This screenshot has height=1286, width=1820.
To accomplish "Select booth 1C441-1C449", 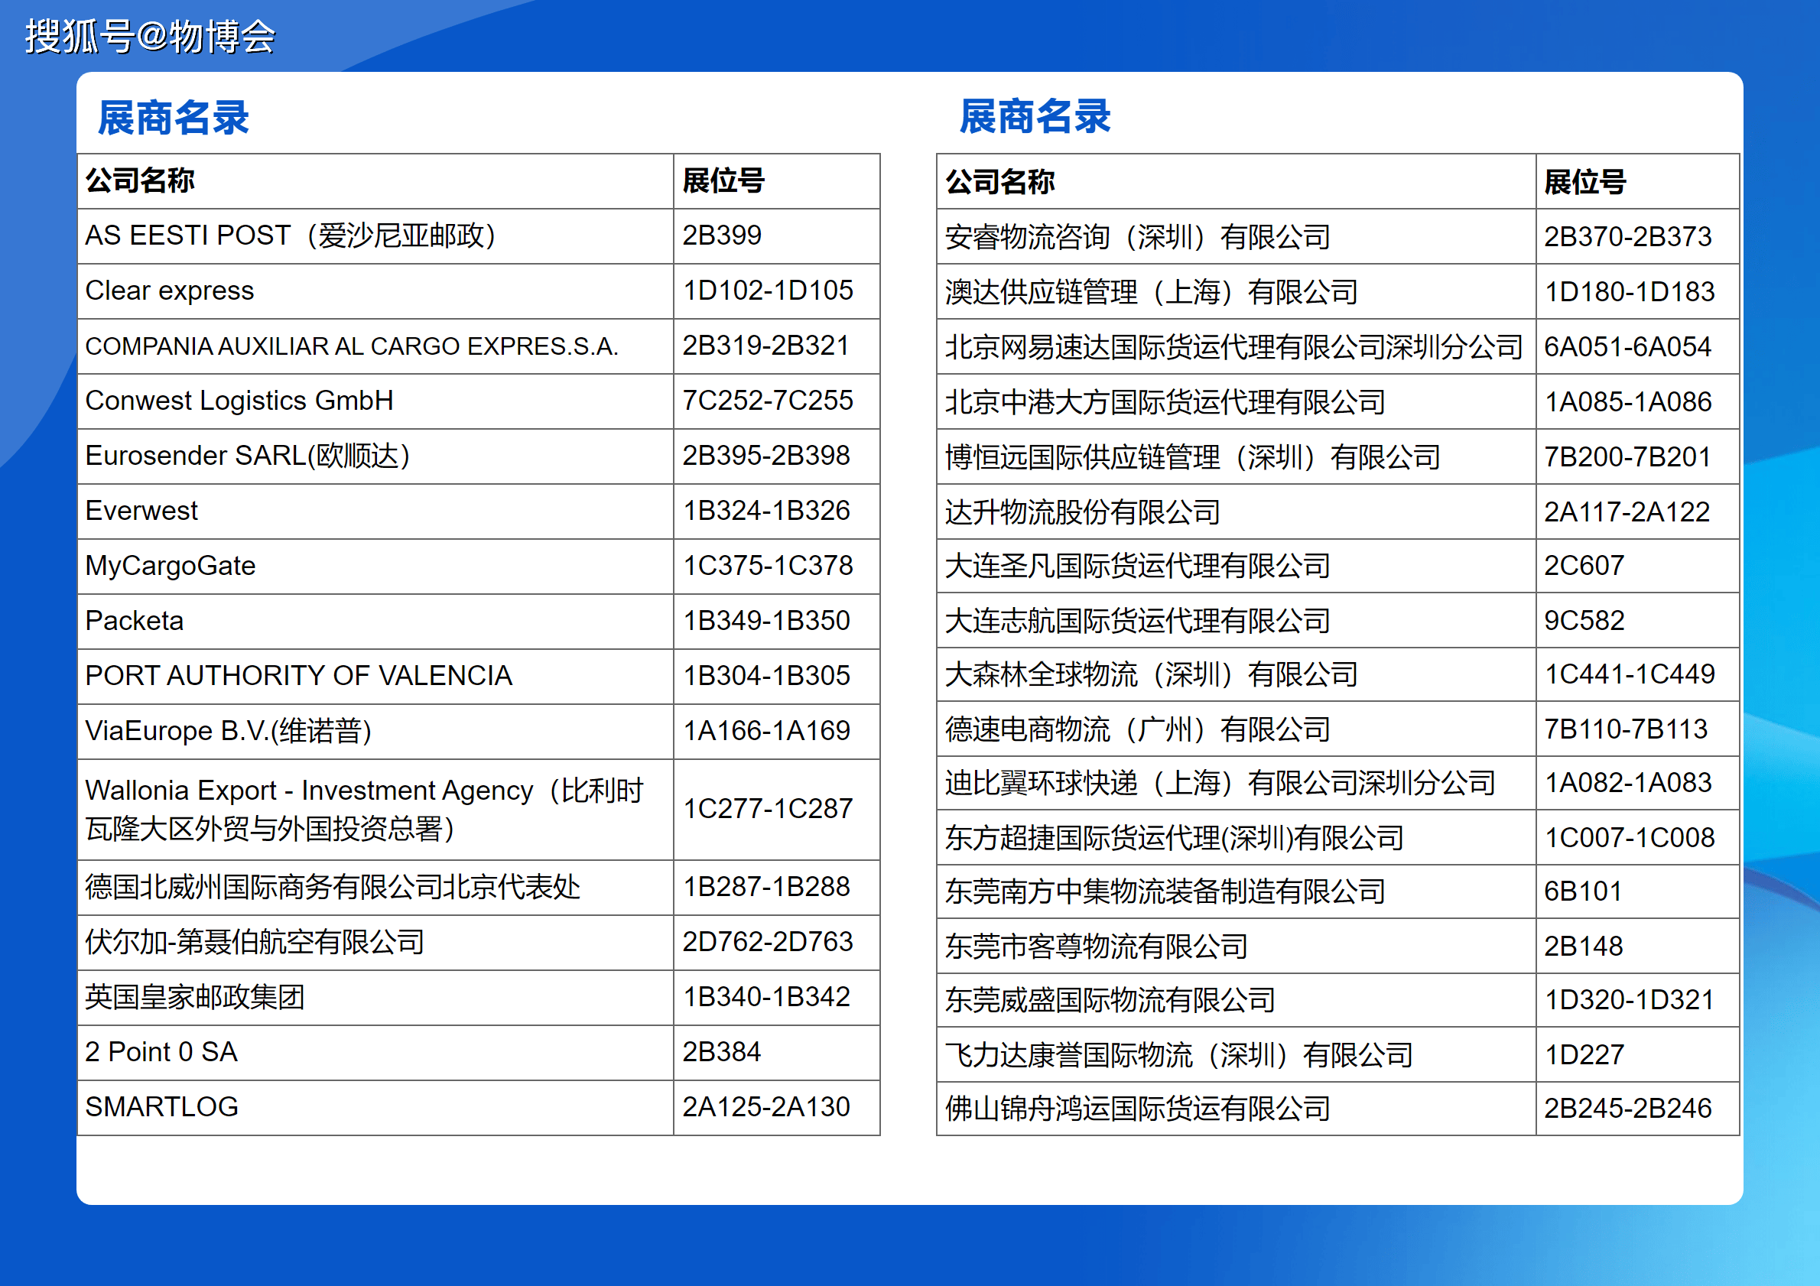I will tap(1629, 674).
